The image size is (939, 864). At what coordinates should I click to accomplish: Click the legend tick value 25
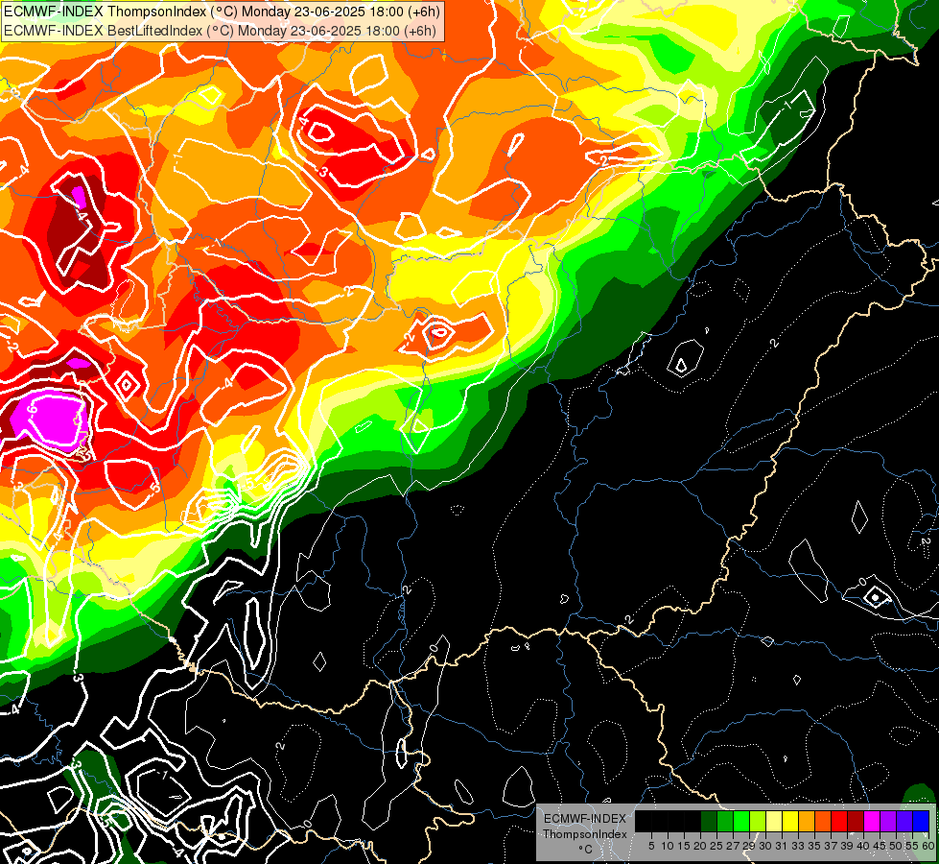pos(716,846)
